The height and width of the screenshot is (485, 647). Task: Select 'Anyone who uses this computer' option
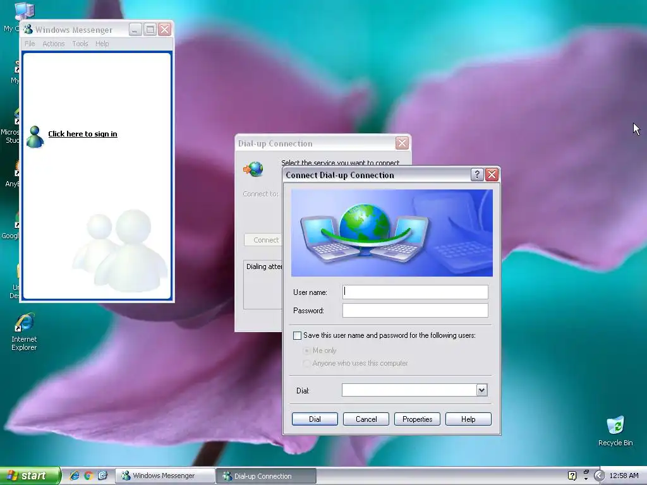306,363
